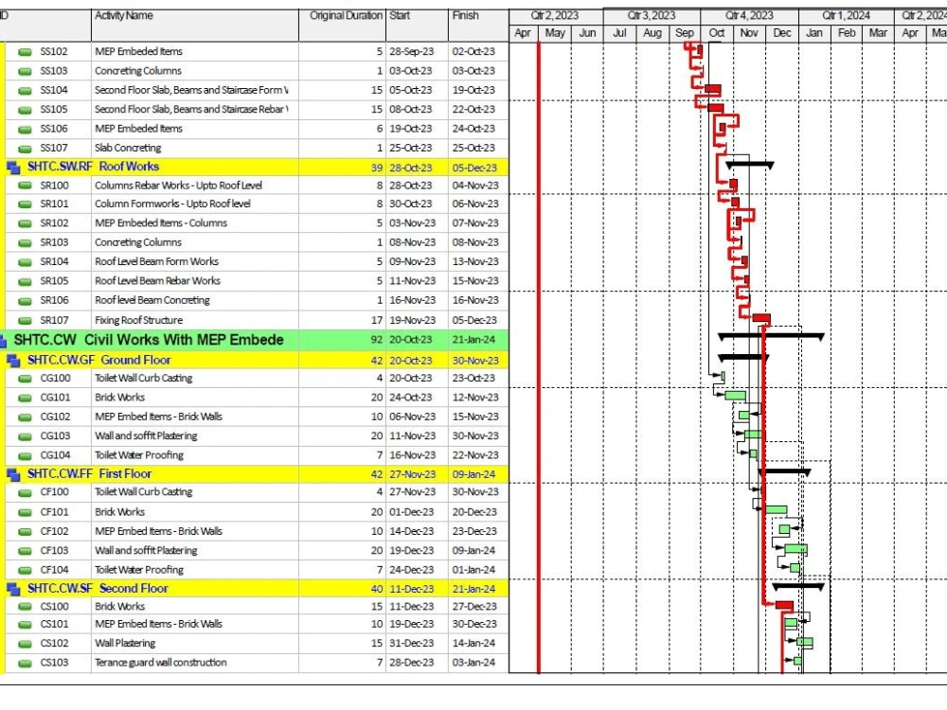947x710 pixels.
Task: Click the WBS icon for SHTC.CW.FF First Floor
Action: pyautogui.click(x=12, y=473)
